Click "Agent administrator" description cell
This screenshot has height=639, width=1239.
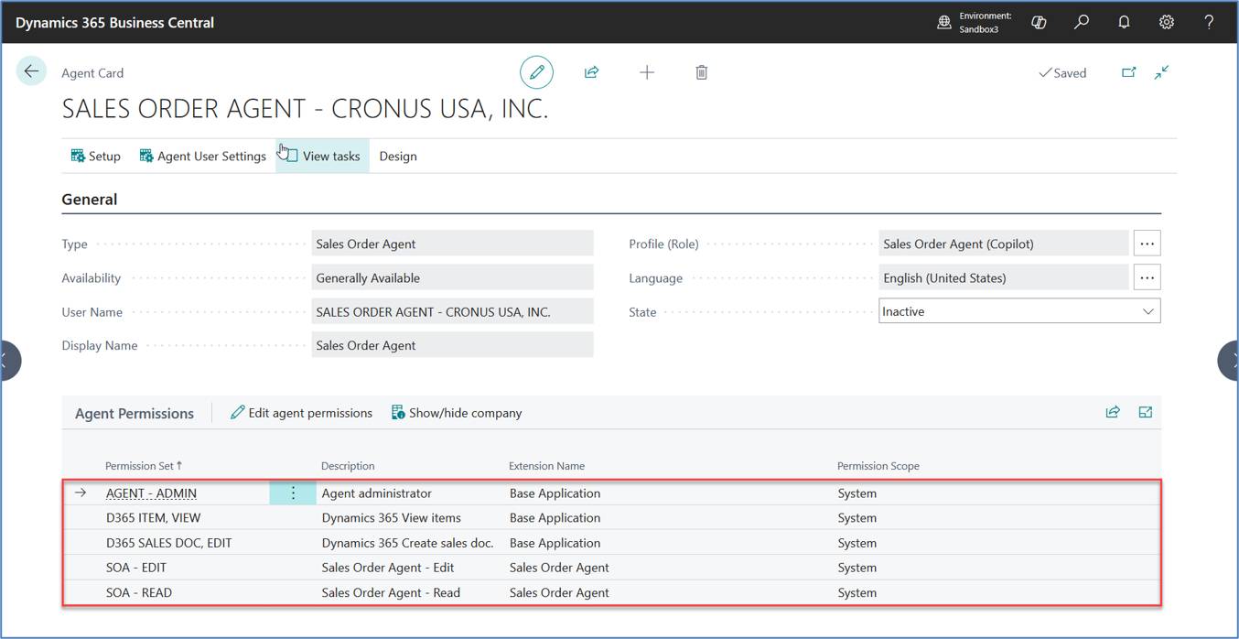(x=376, y=493)
